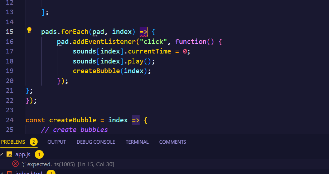Collapse the app.js problems group chevron
The width and height of the screenshot is (329, 174).
click(2, 154)
